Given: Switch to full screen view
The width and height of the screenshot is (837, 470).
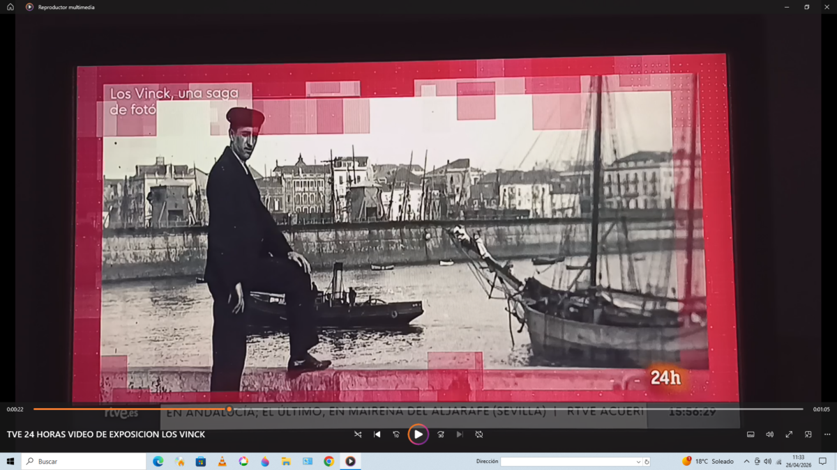Looking at the screenshot, I should coord(789,434).
